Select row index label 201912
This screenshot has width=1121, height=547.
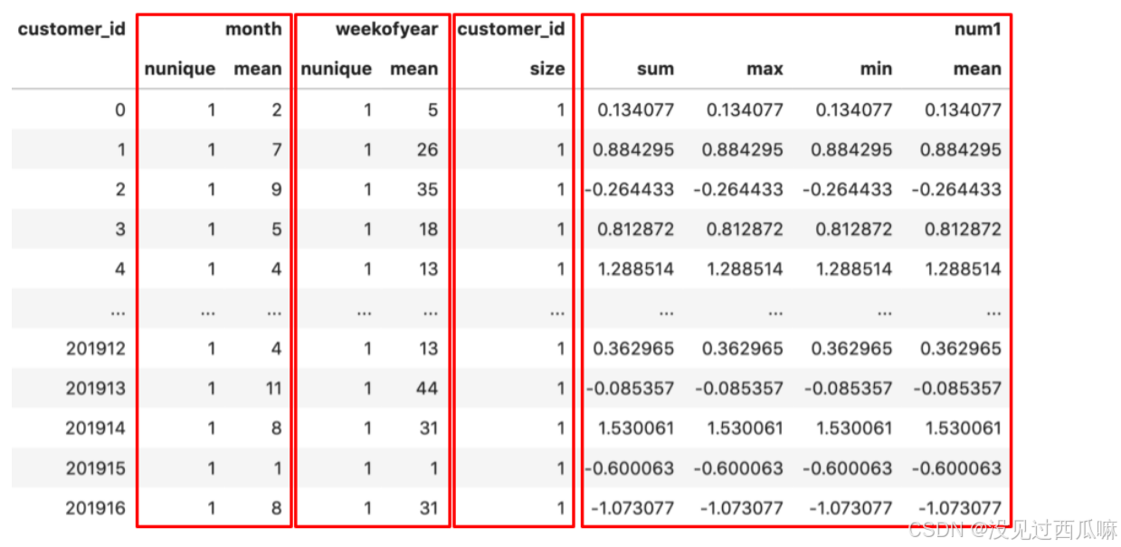tap(95, 349)
